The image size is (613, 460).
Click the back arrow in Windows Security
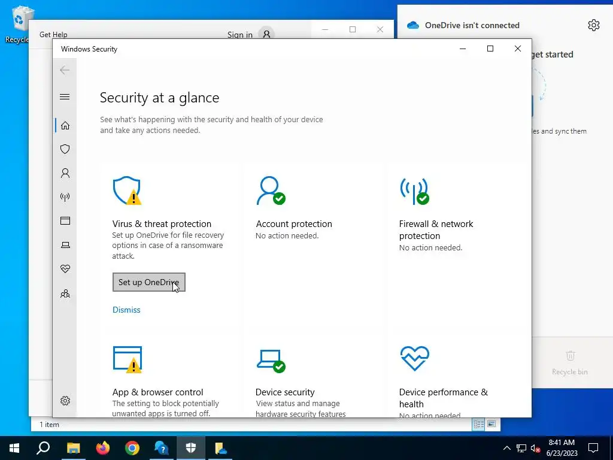[65, 70]
